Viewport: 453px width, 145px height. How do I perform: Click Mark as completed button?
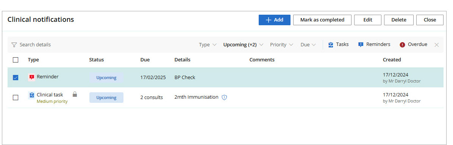pos(322,20)
